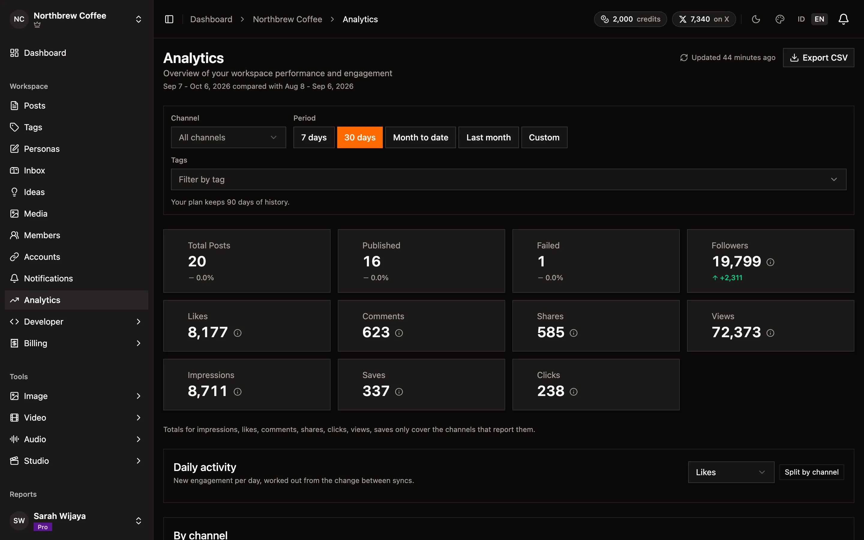Screen dimensions: 864x540
Task: Select the Last month period
Action: (x=488, y=137)
